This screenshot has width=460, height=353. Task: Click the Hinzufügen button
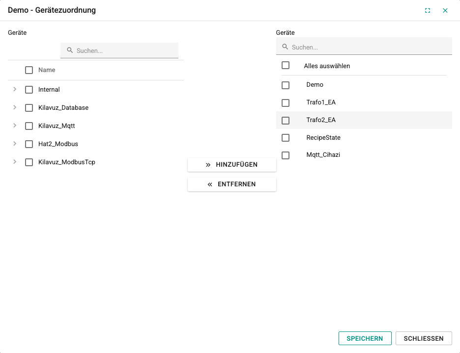(x=232, y=165)
